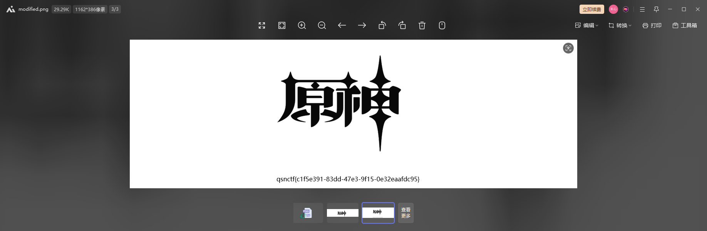The height and width of the screenshot is (231, 707).
Task: Click the text recognition icon on image
Action: tap(568, 48)
